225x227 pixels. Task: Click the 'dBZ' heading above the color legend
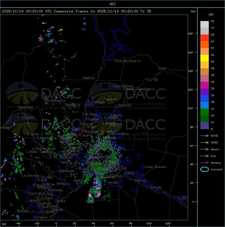(x=211, y=15)
